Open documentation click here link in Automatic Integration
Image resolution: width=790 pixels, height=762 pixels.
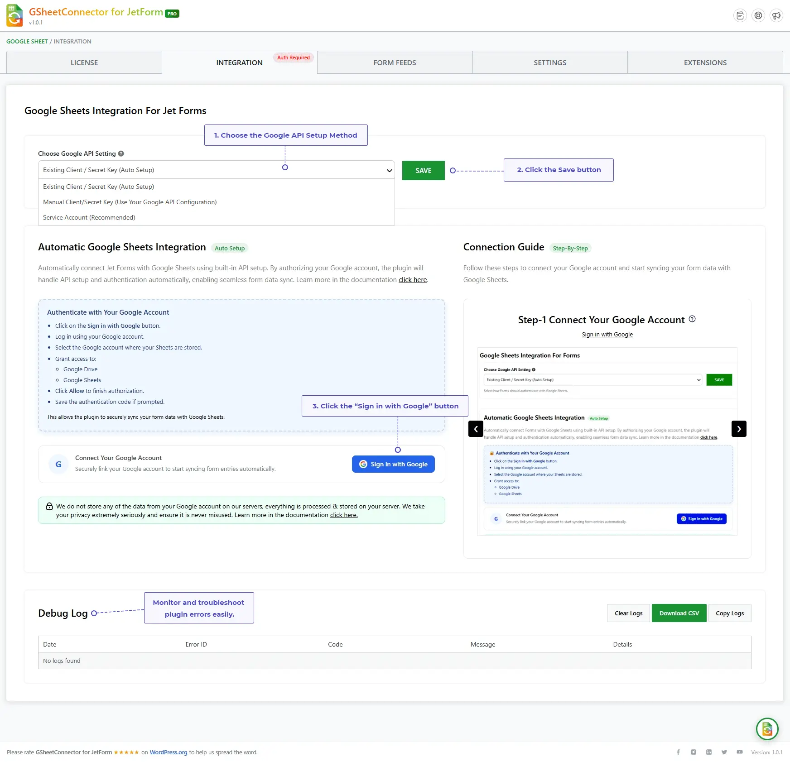pos(413,280)
